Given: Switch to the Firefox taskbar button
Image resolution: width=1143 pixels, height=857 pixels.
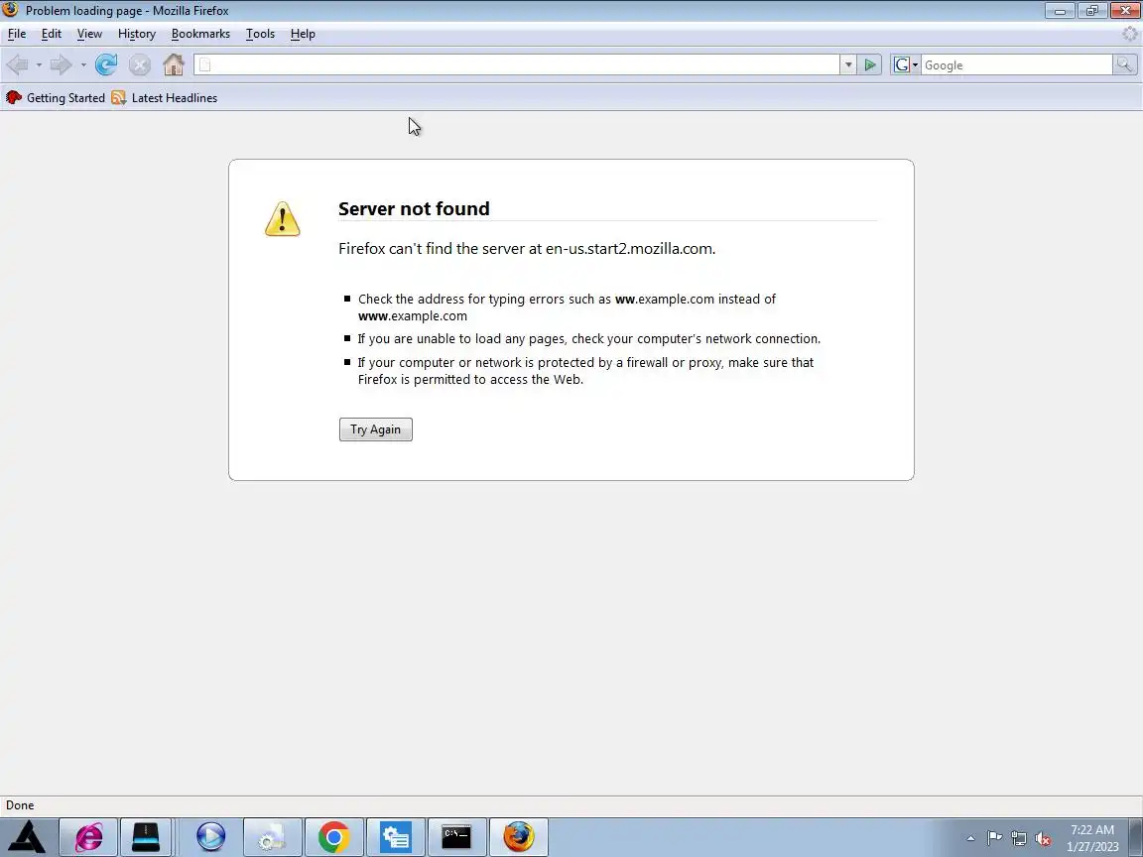Looking at the screenshot, I should 518,836.
